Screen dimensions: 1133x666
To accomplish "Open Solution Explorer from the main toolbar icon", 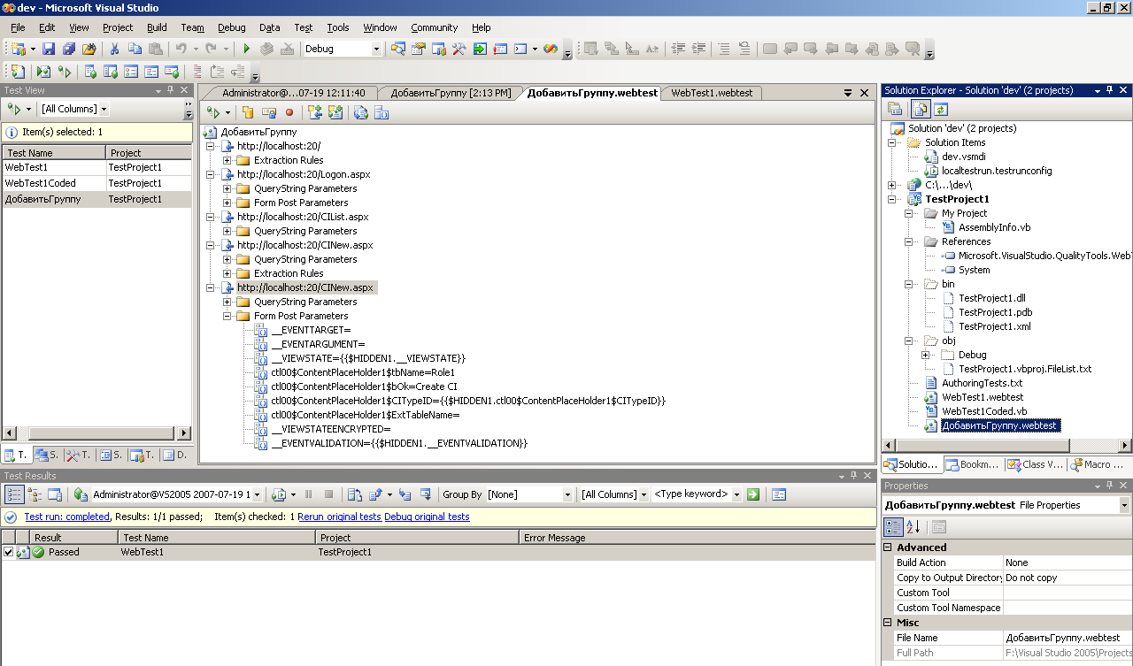I will (x=397, y=50).
